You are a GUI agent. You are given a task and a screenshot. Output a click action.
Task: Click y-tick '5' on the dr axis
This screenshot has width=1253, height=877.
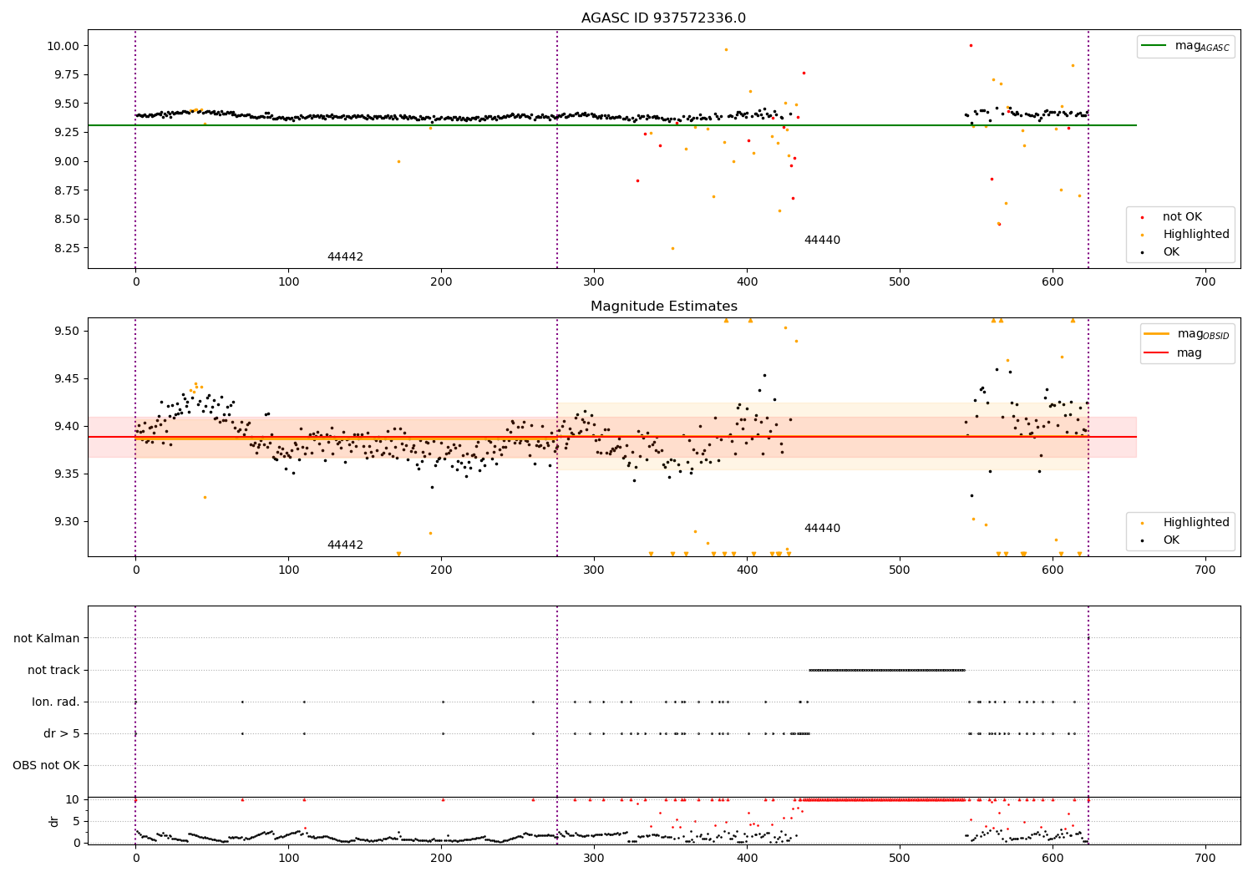point(77,821)
